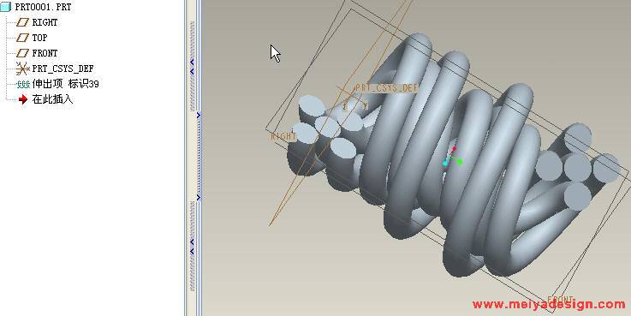
Task: Open the www.meiyadesign.com watermark link
Action: pos(549,304)
